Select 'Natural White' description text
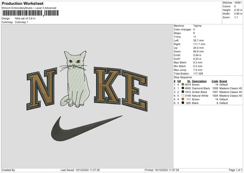244x173 pixels. coord(200,96)
